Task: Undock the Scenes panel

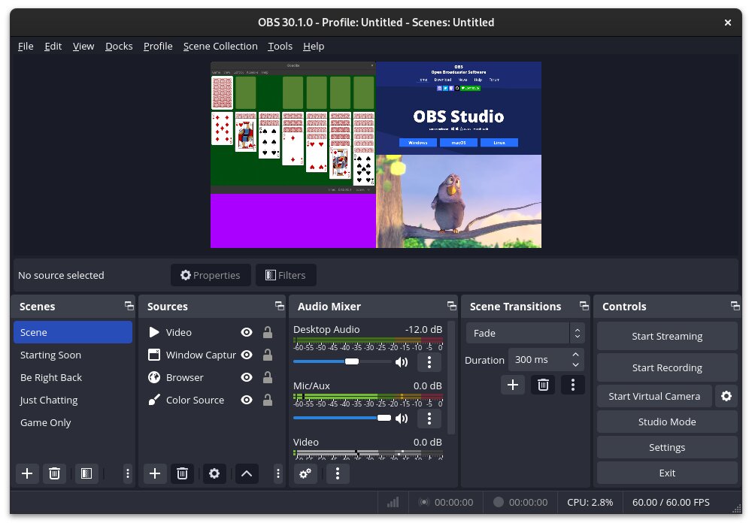Action: pyautogui.click(x=129, y=306)
